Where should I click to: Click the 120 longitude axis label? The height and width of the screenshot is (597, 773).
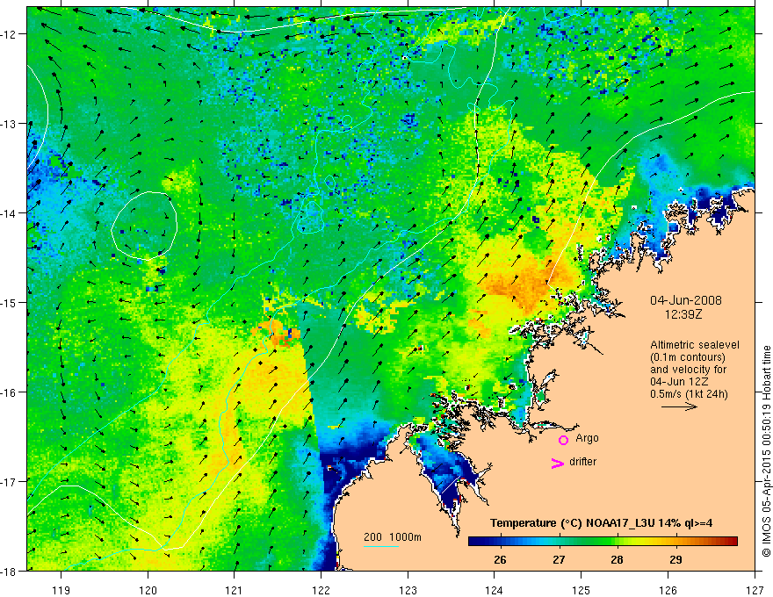click(x=148, y=590)
